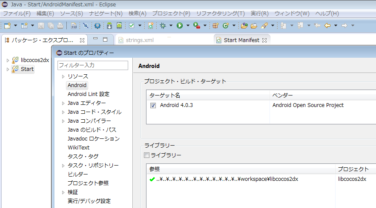
Task: Click the New wizard toolbar icon
Action: [7, 25]
